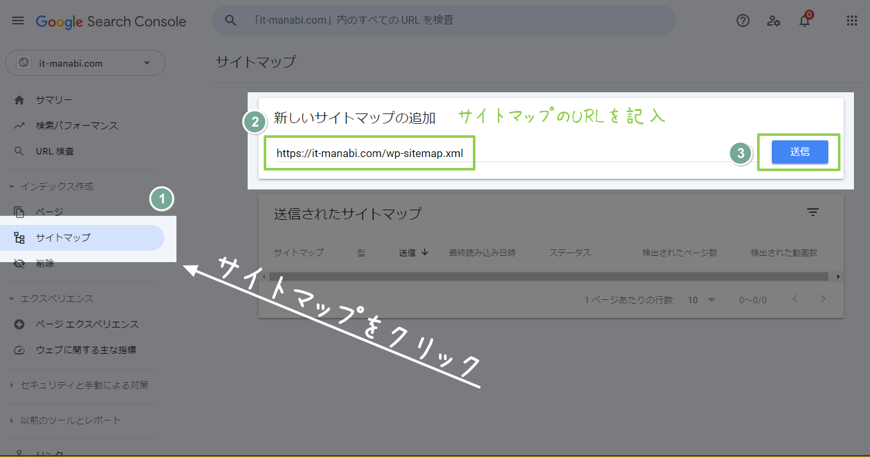Open the manage users and permissions icon
This screenshot has width=870, height=457.
pos(774,21)
